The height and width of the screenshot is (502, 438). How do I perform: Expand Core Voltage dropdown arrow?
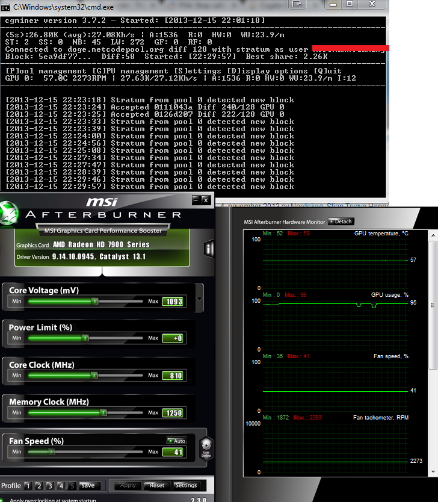pyautogui.click(x=199, y=299)
